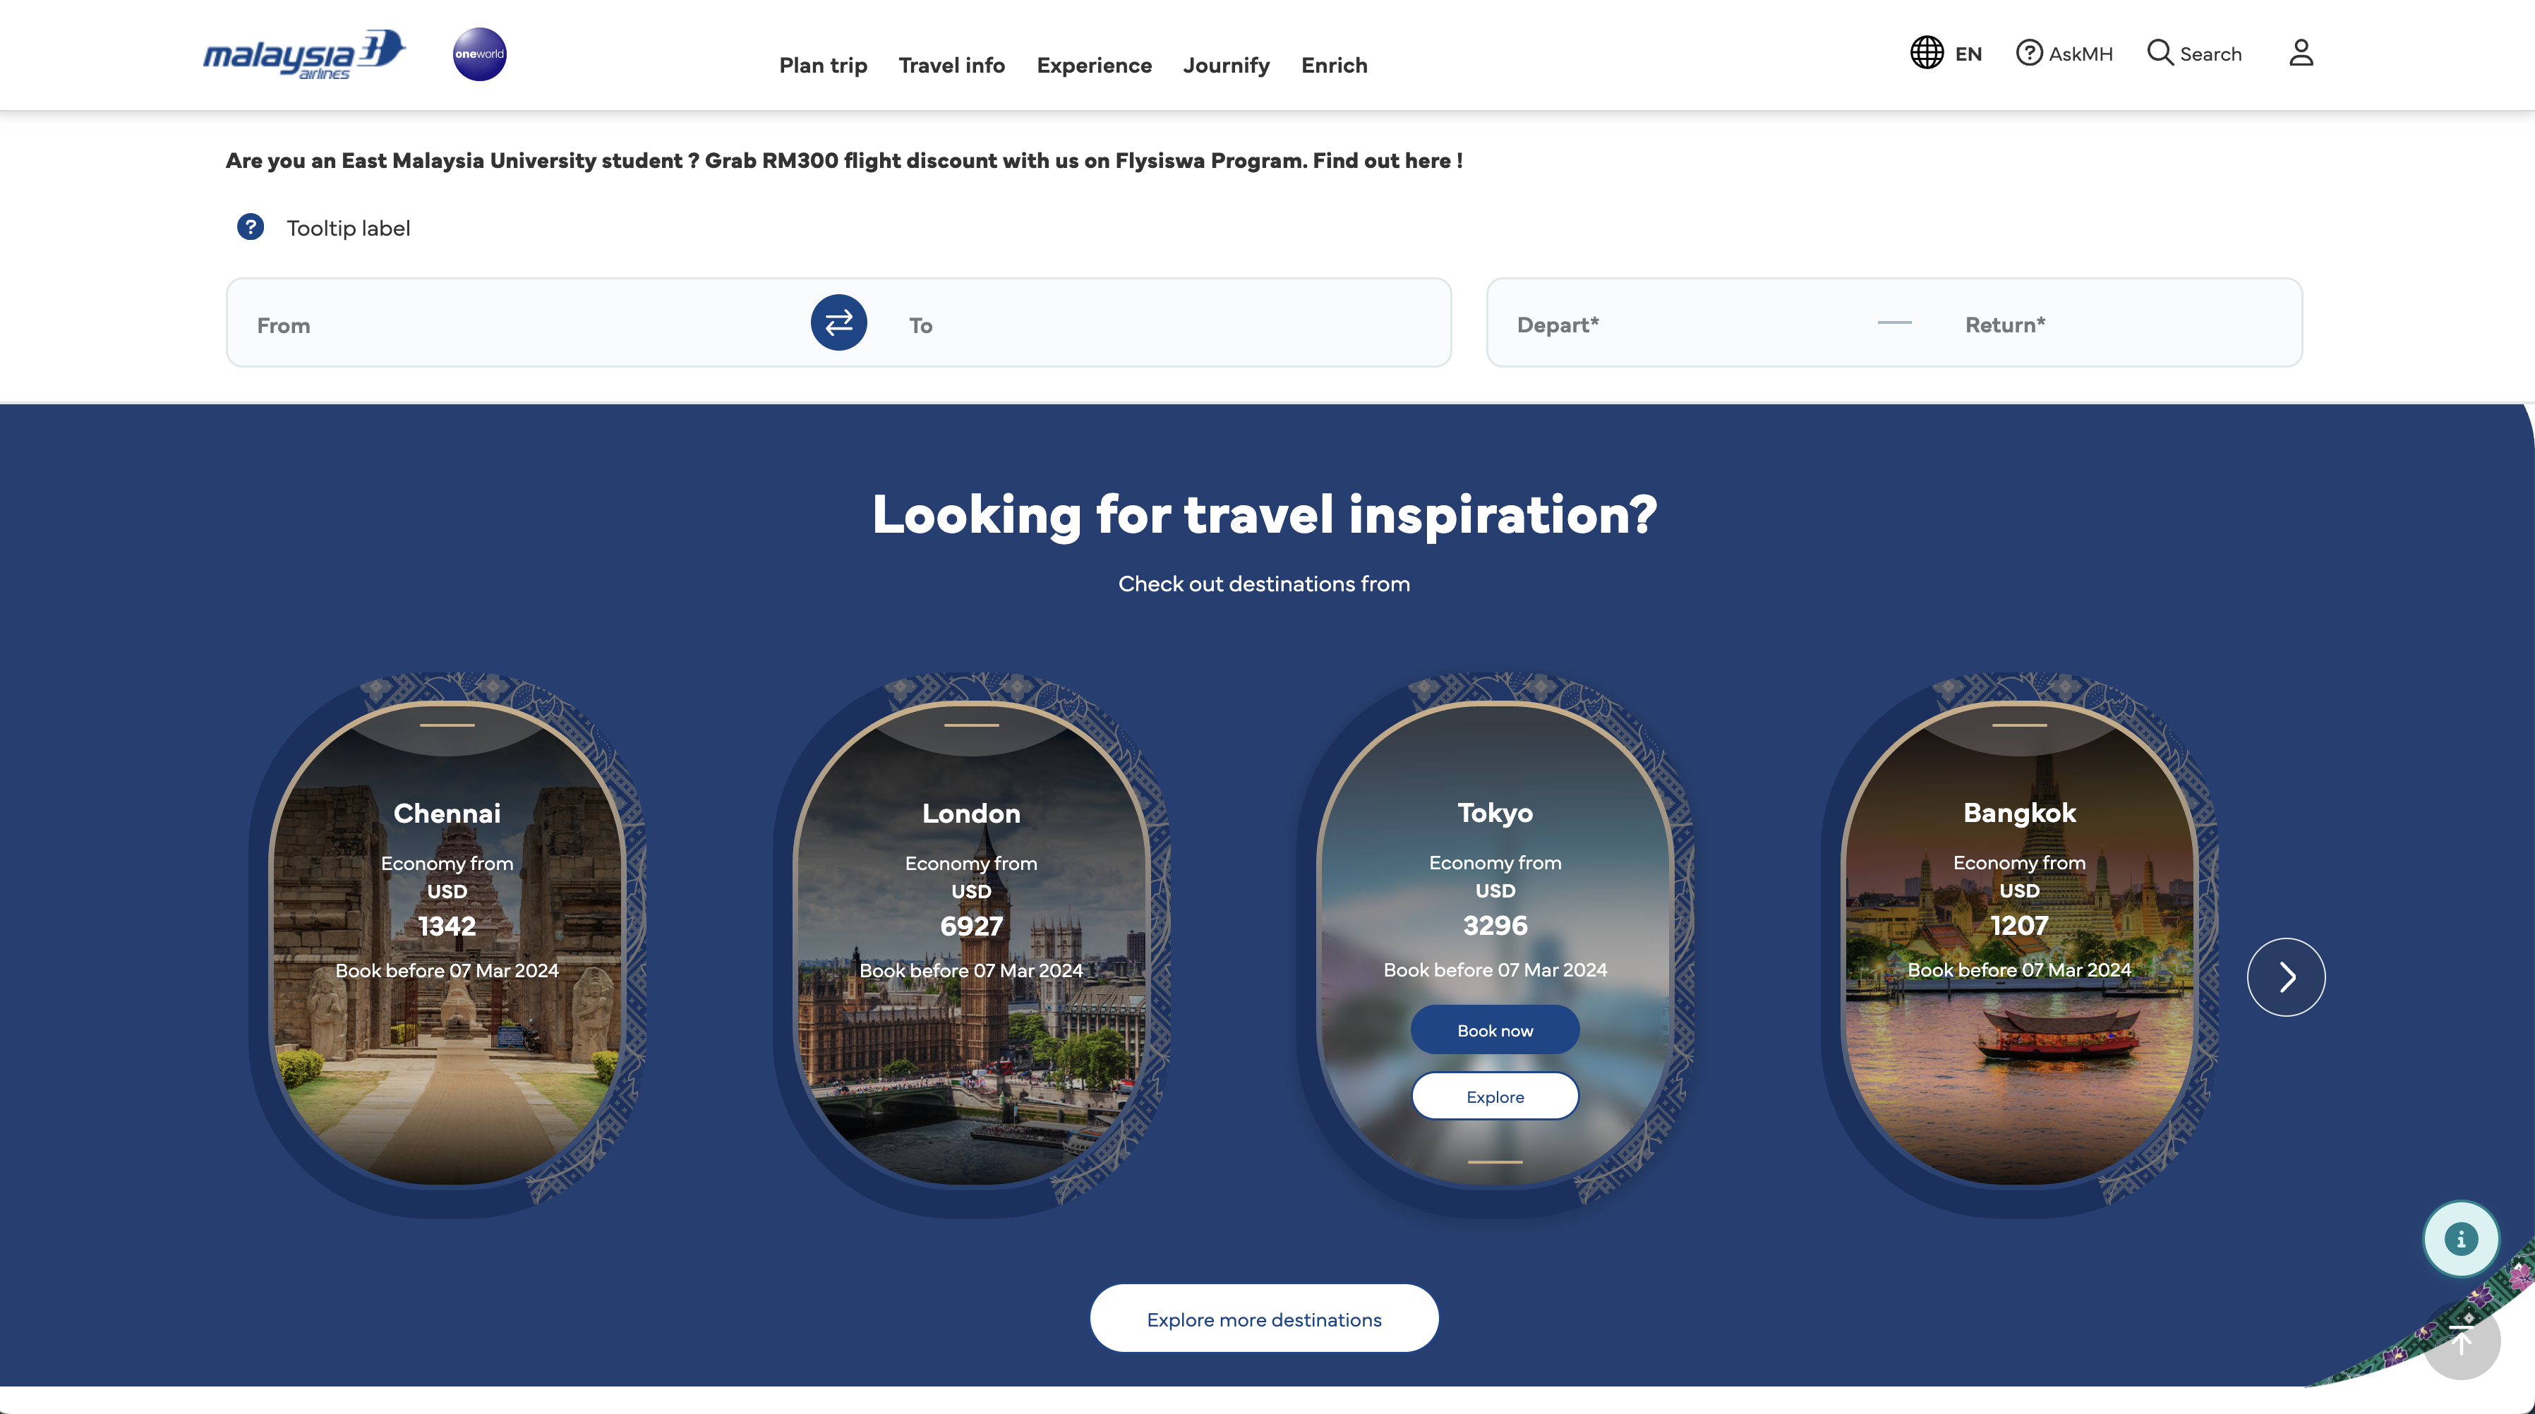This screenshot has width=2535, height=1414.
Task: Click the back-to-top arrow button
Action: pos(2461,1341)
